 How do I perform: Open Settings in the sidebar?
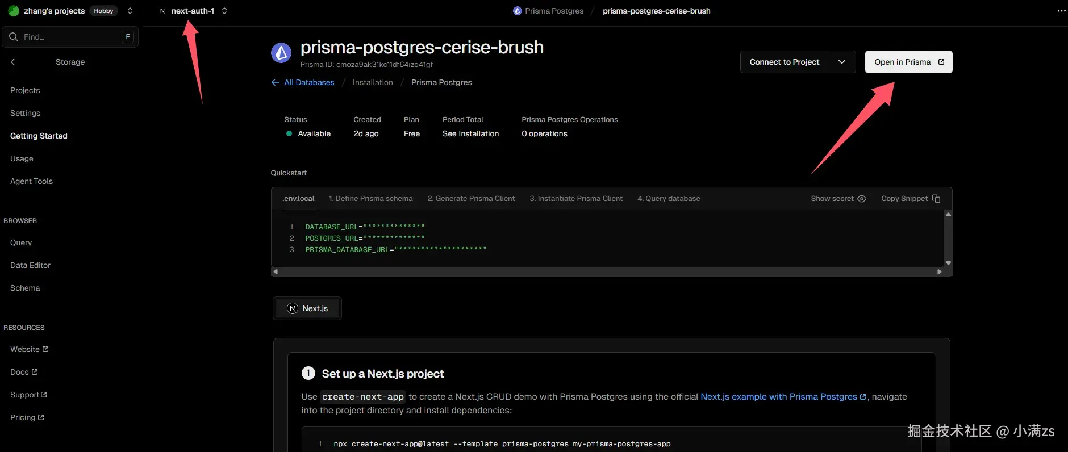[26, 113]
